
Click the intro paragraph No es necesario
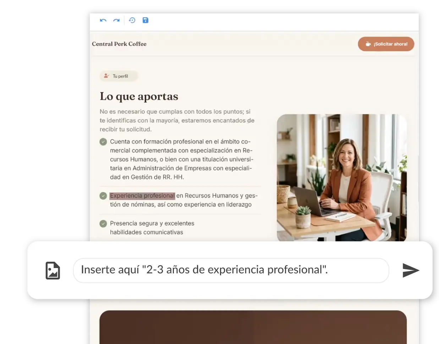click(177, 120)
